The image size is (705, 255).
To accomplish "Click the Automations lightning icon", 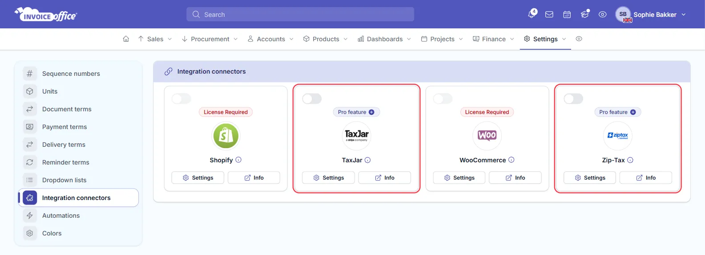I will pyautogui.click(x=30, y=216).
